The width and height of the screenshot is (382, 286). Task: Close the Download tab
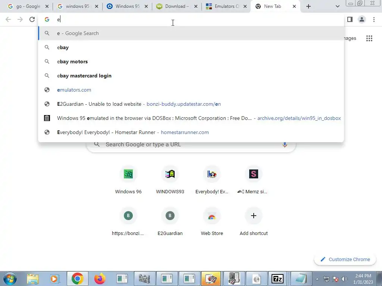195,6
